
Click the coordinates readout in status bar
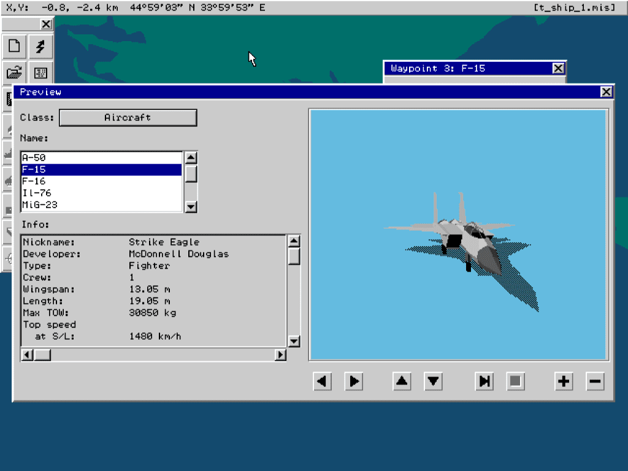(136, 7)
